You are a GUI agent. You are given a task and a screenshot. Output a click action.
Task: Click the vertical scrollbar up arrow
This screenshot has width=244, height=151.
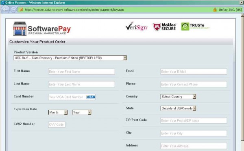pyautogui.click(x=242, y=15)
